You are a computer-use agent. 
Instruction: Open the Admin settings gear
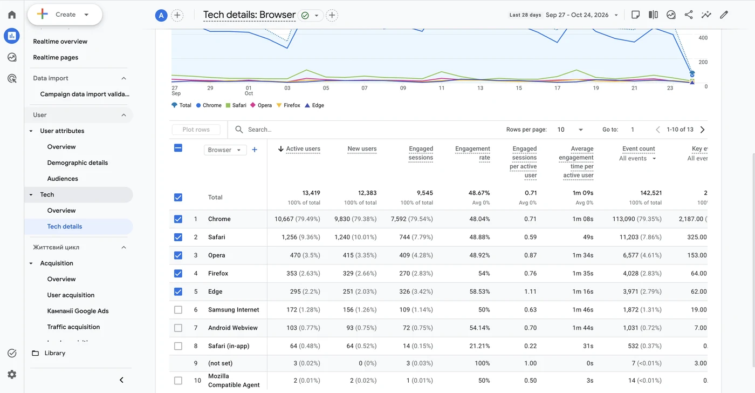coord(12,374)
